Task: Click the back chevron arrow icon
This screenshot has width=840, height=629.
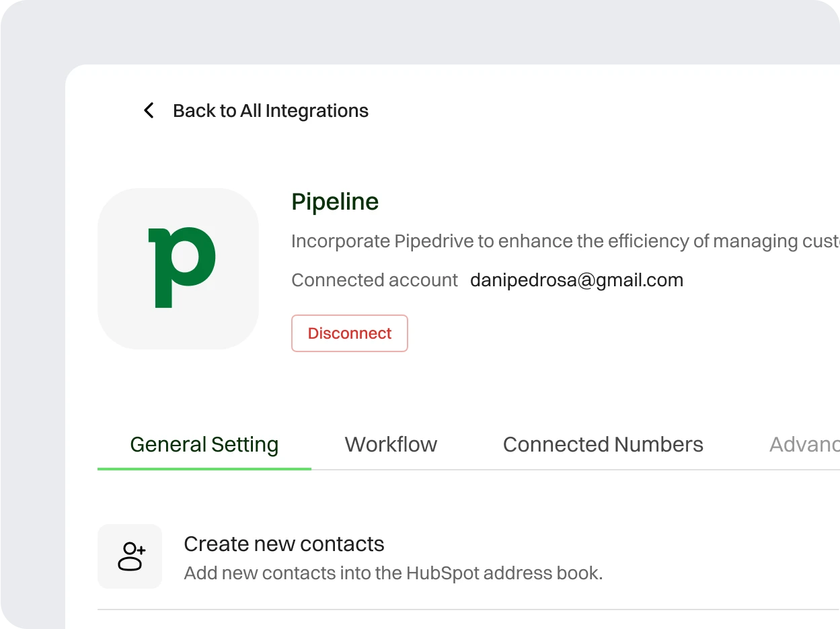Action: coord(149,111)
